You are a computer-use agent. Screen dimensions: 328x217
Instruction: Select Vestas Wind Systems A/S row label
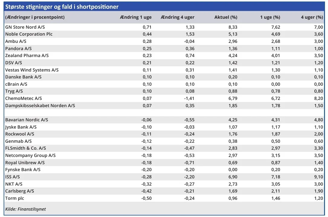click(32, 70)
